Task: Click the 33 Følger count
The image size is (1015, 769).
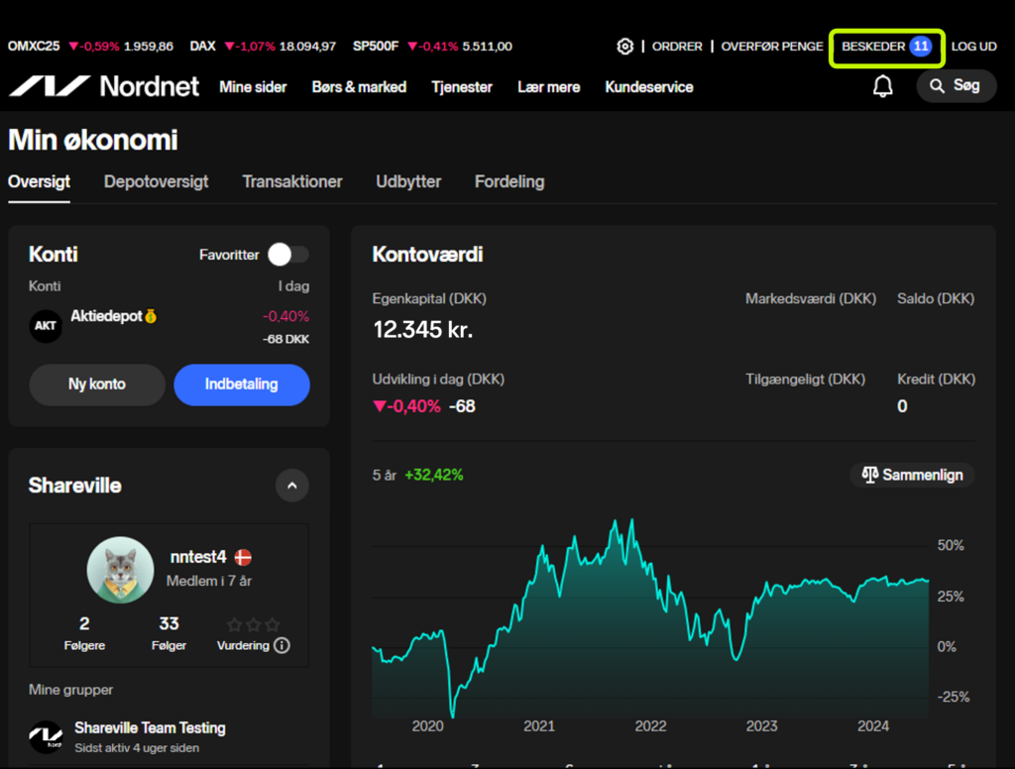Action: (x=169, y=633)
